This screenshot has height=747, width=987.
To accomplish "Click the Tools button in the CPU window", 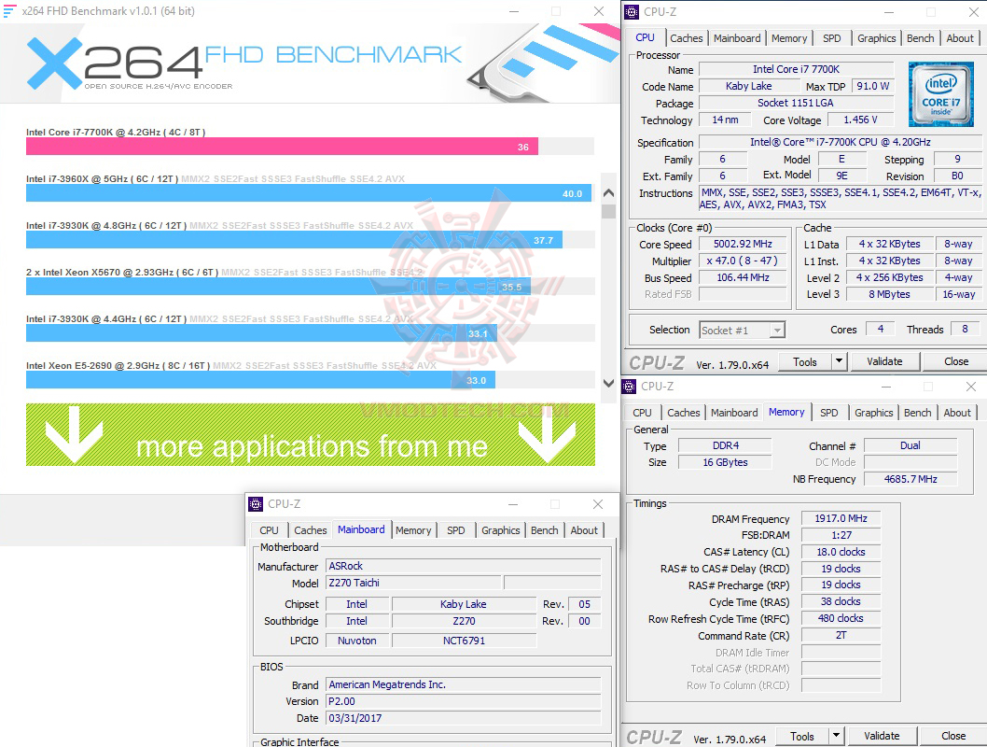I will pyautogui.click(x=805, y=361).
